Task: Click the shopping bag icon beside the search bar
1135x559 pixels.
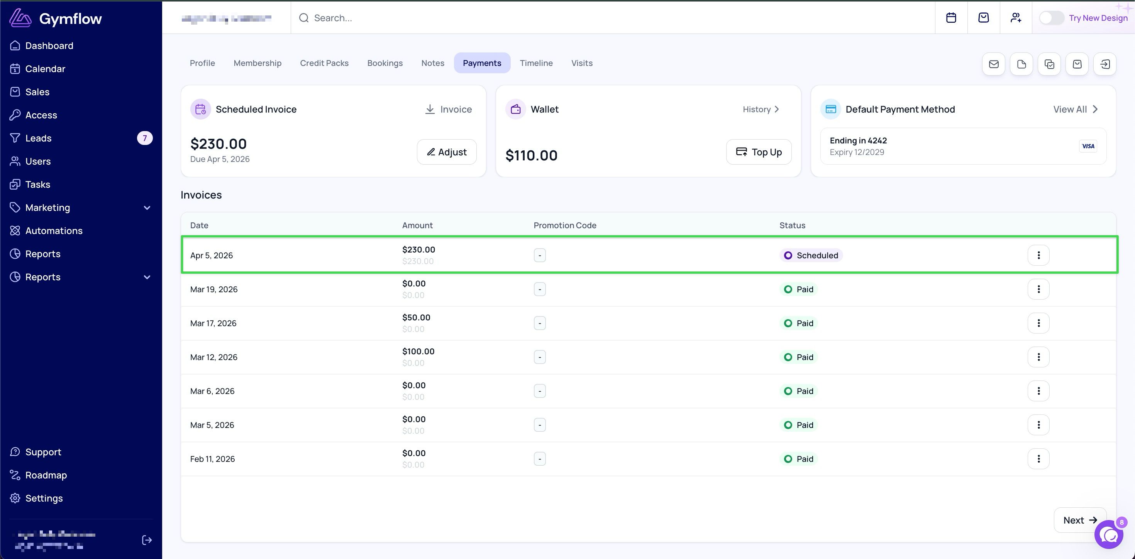Action: click(x=983, y=18)
